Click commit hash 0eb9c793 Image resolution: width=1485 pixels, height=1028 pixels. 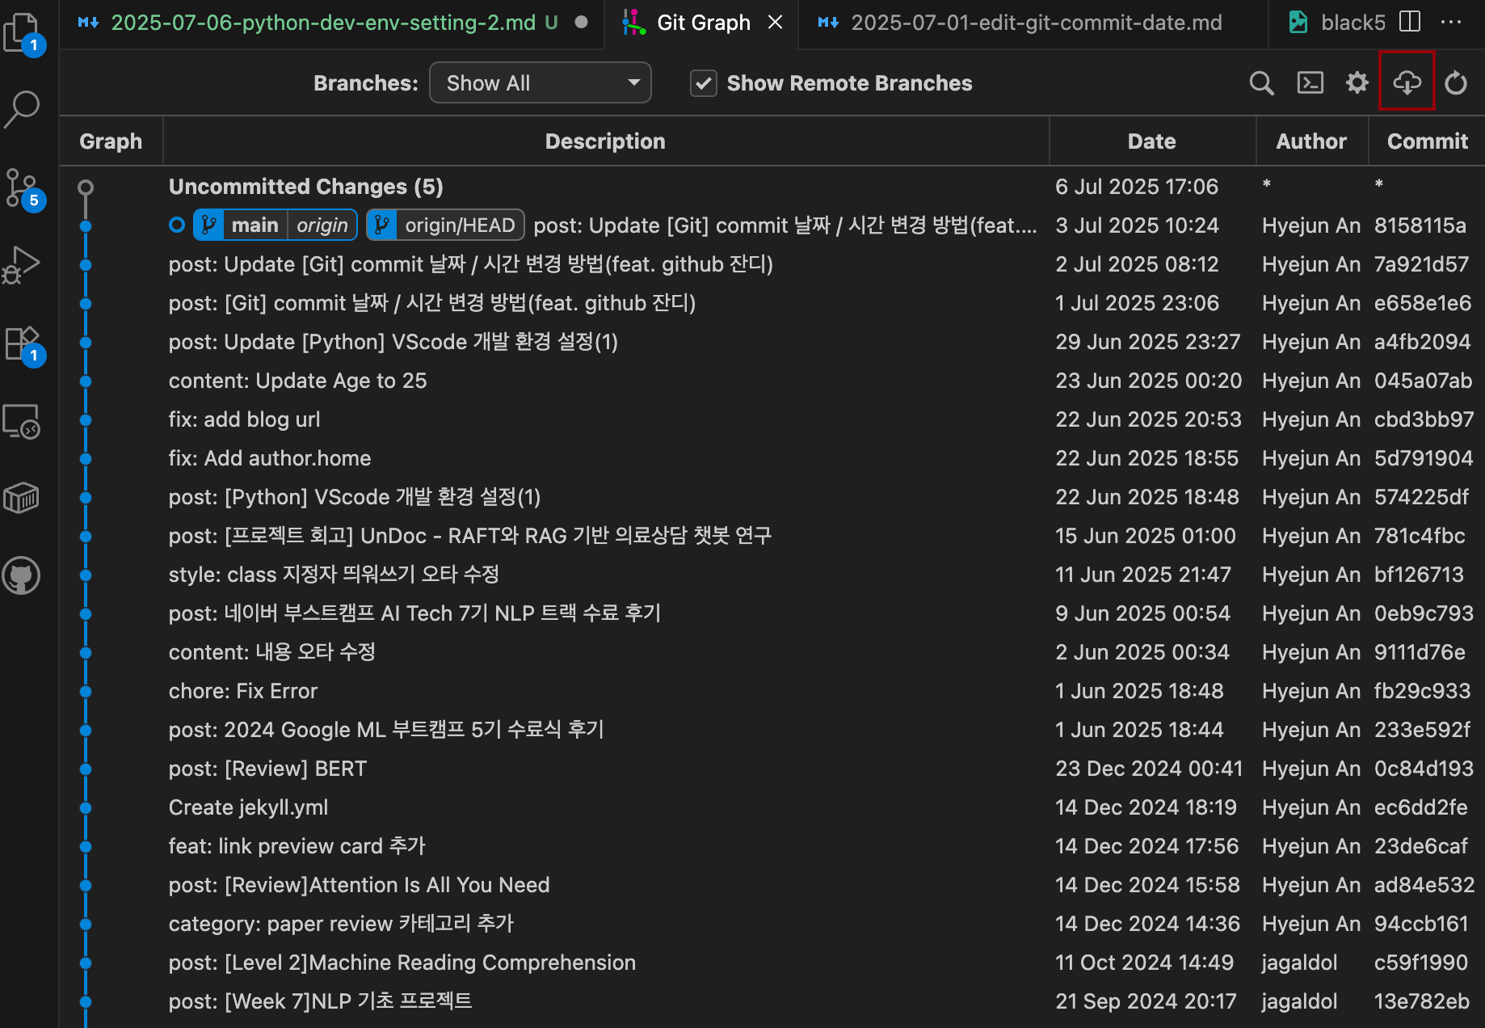click(1424, 613)
